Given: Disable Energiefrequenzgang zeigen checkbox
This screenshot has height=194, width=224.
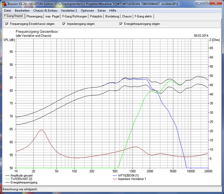Looking at the screenshot, I should click(121, 24).
